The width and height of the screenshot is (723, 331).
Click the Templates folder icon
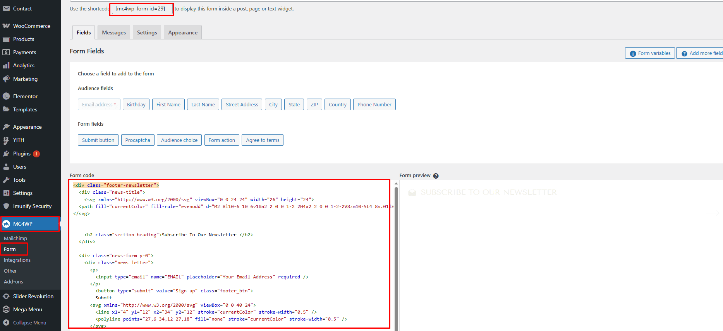[6, 109]
